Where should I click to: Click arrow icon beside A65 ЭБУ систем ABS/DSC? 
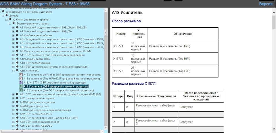tap(17, 126)
